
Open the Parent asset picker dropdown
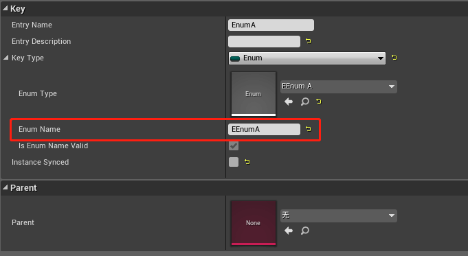tap(339, 216)
